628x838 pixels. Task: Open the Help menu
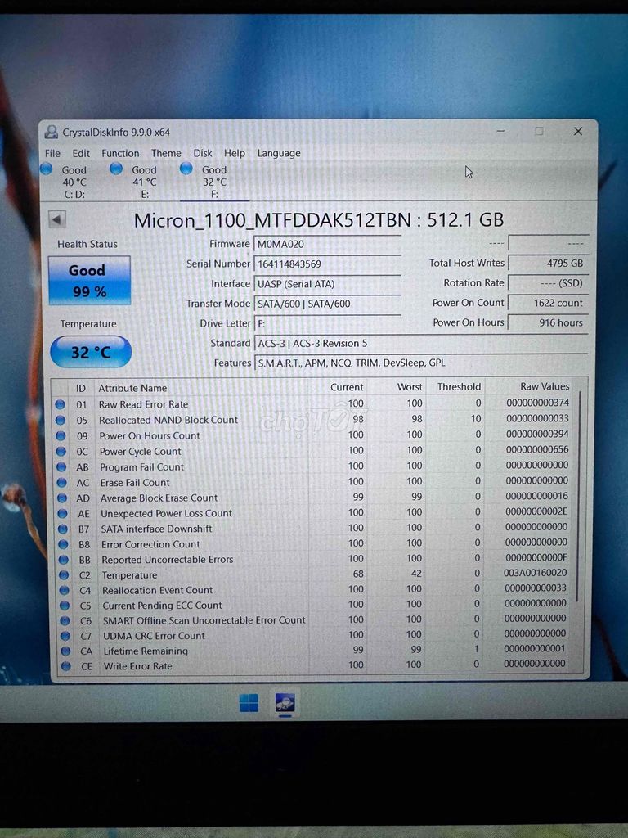click(x=235, y=153)
